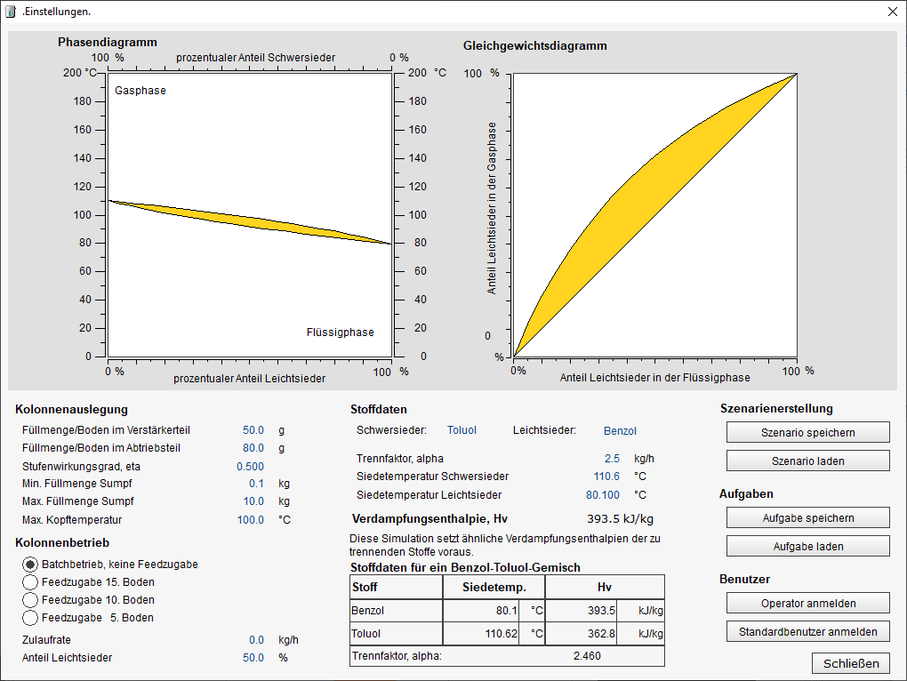Click Gleichgewichtsdiagramm heading

tap(535, 45)
